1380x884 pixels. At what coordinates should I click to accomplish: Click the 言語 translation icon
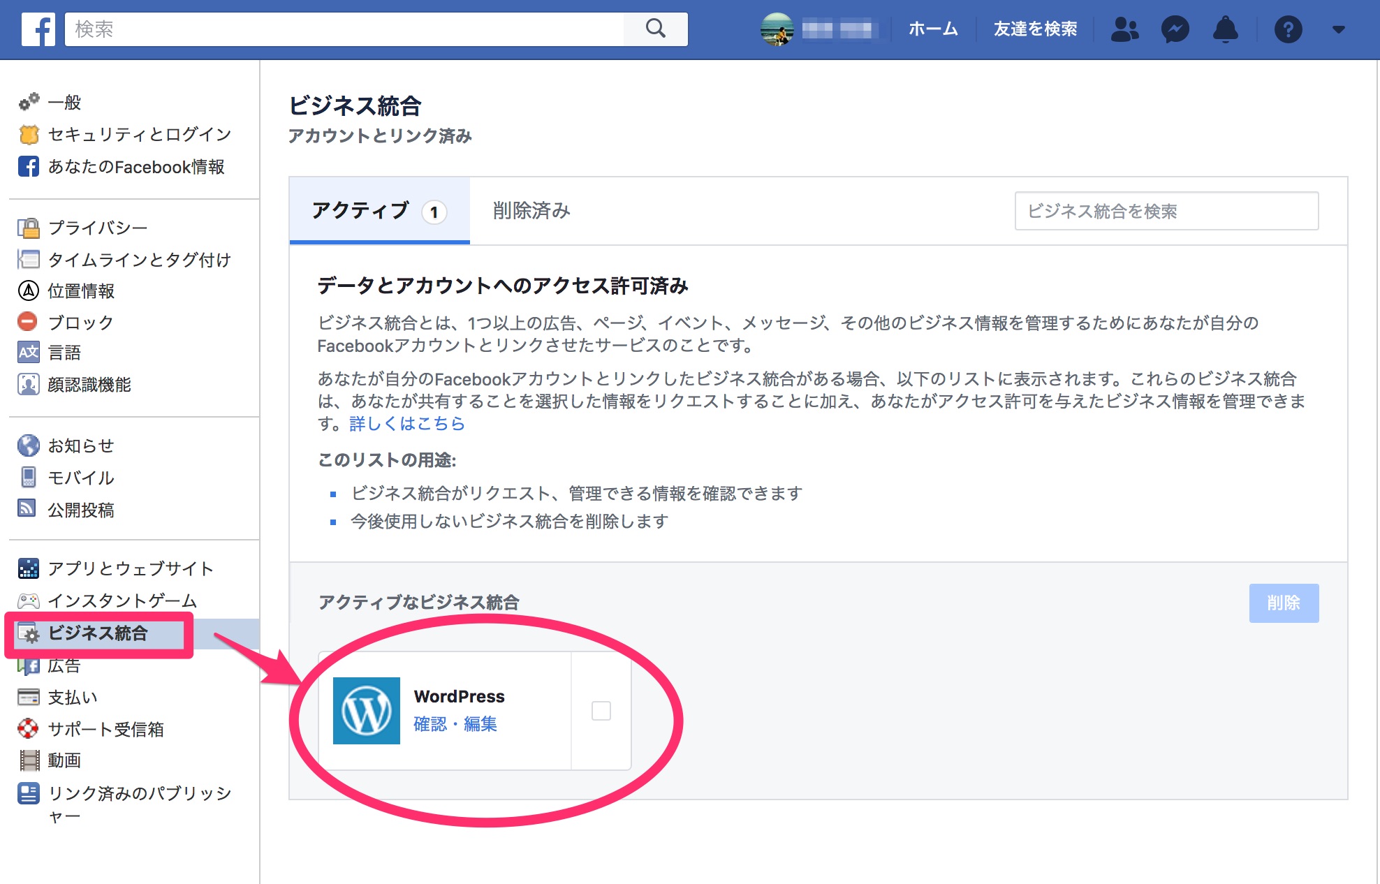[29, 352]
